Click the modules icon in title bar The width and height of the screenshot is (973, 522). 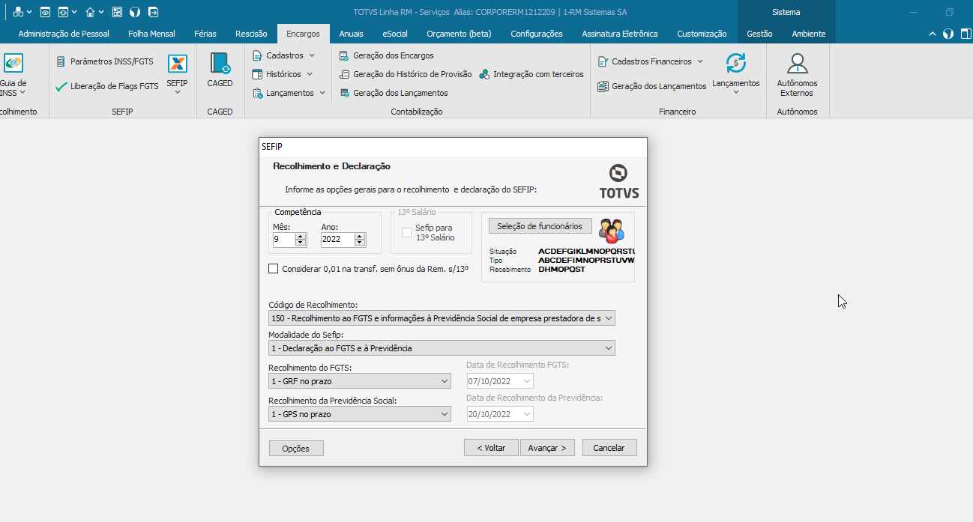(18, 12)
